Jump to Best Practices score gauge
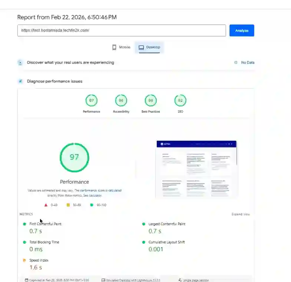Screen dimensions: 291x282 pos(151,100)
